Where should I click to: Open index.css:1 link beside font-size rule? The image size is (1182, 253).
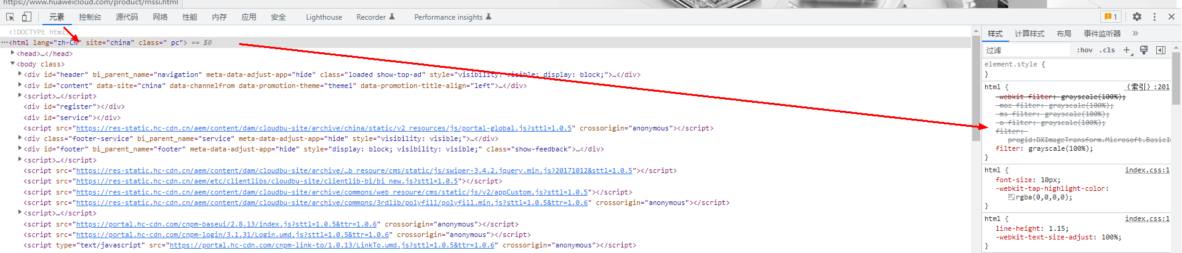point(1148,170)
